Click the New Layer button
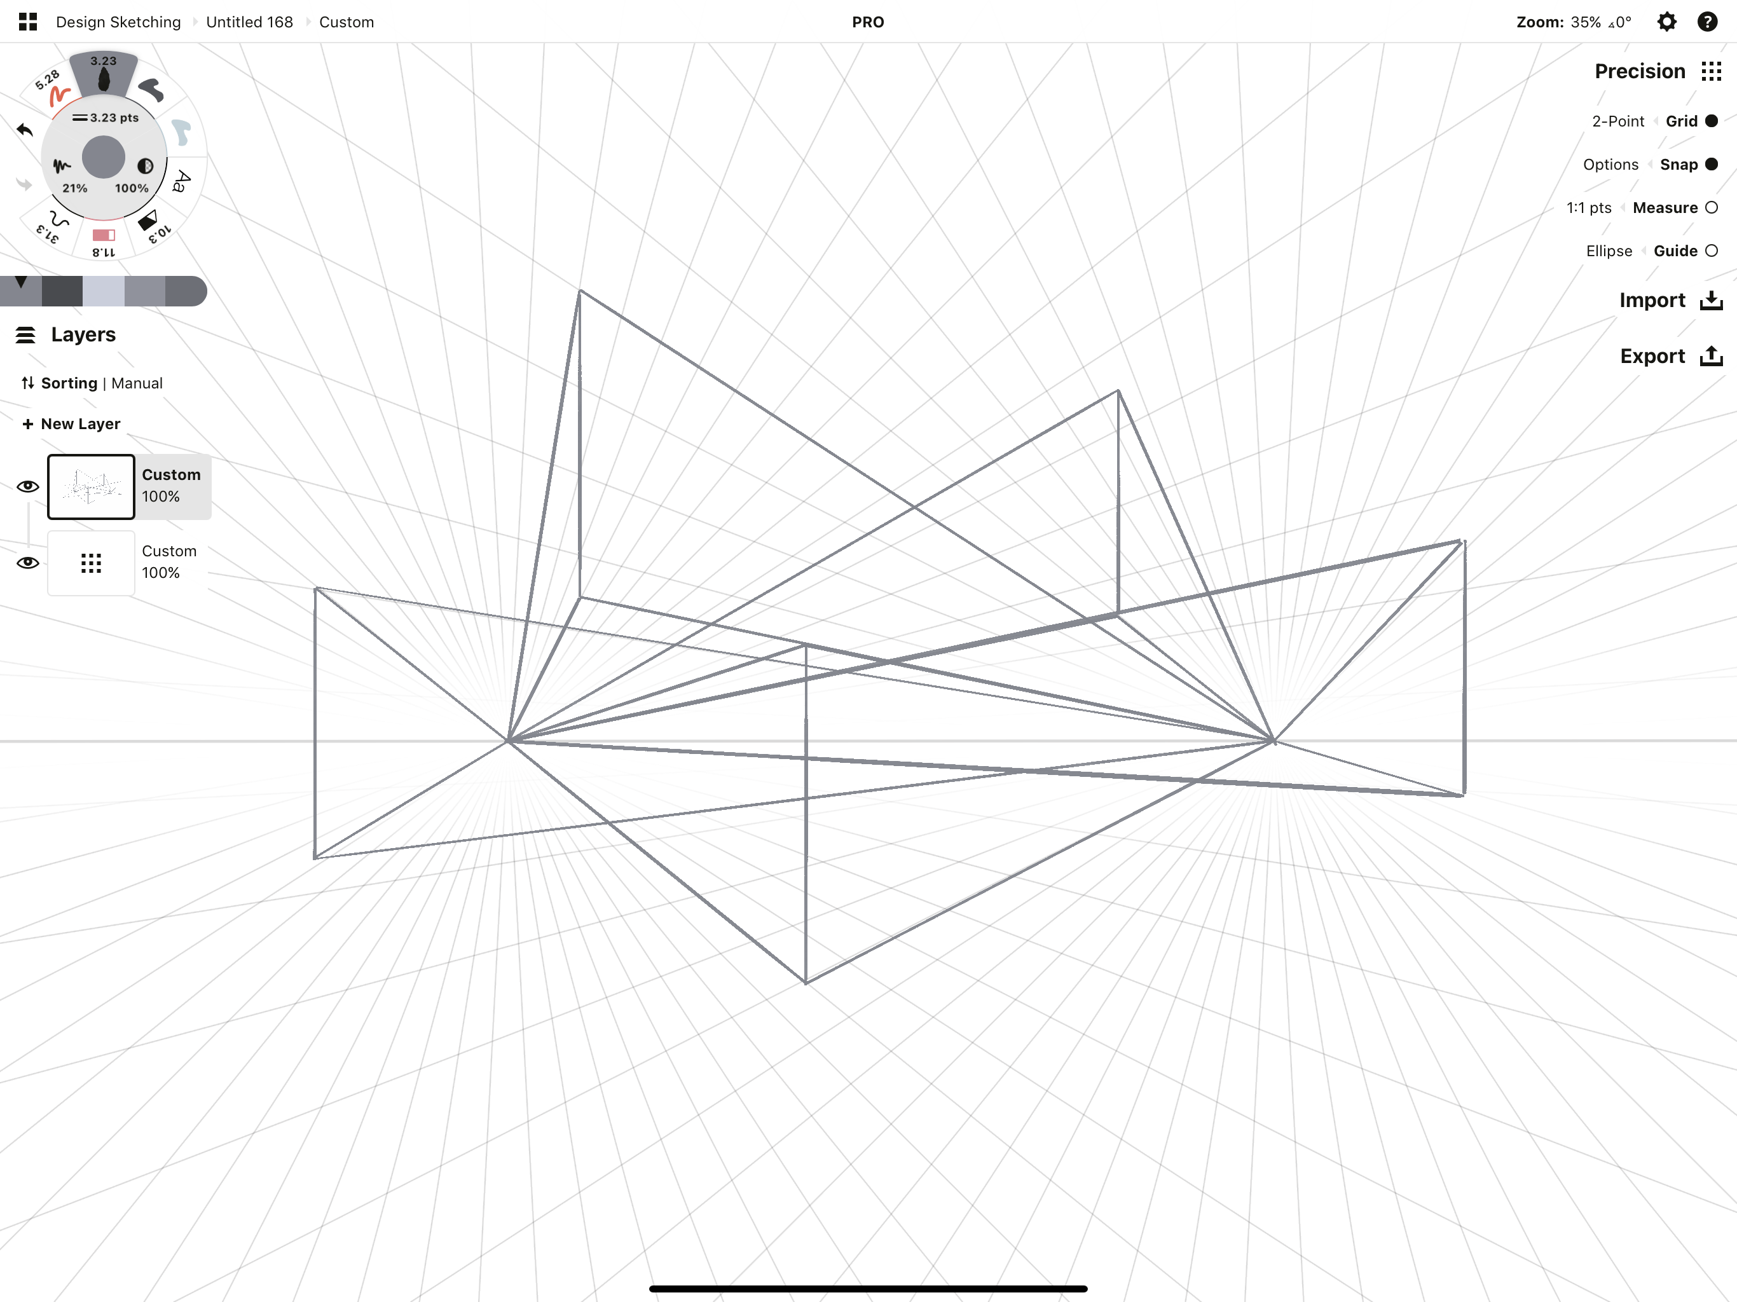The width and height of the screenshot is (1737, 1302). coord(70,423)
